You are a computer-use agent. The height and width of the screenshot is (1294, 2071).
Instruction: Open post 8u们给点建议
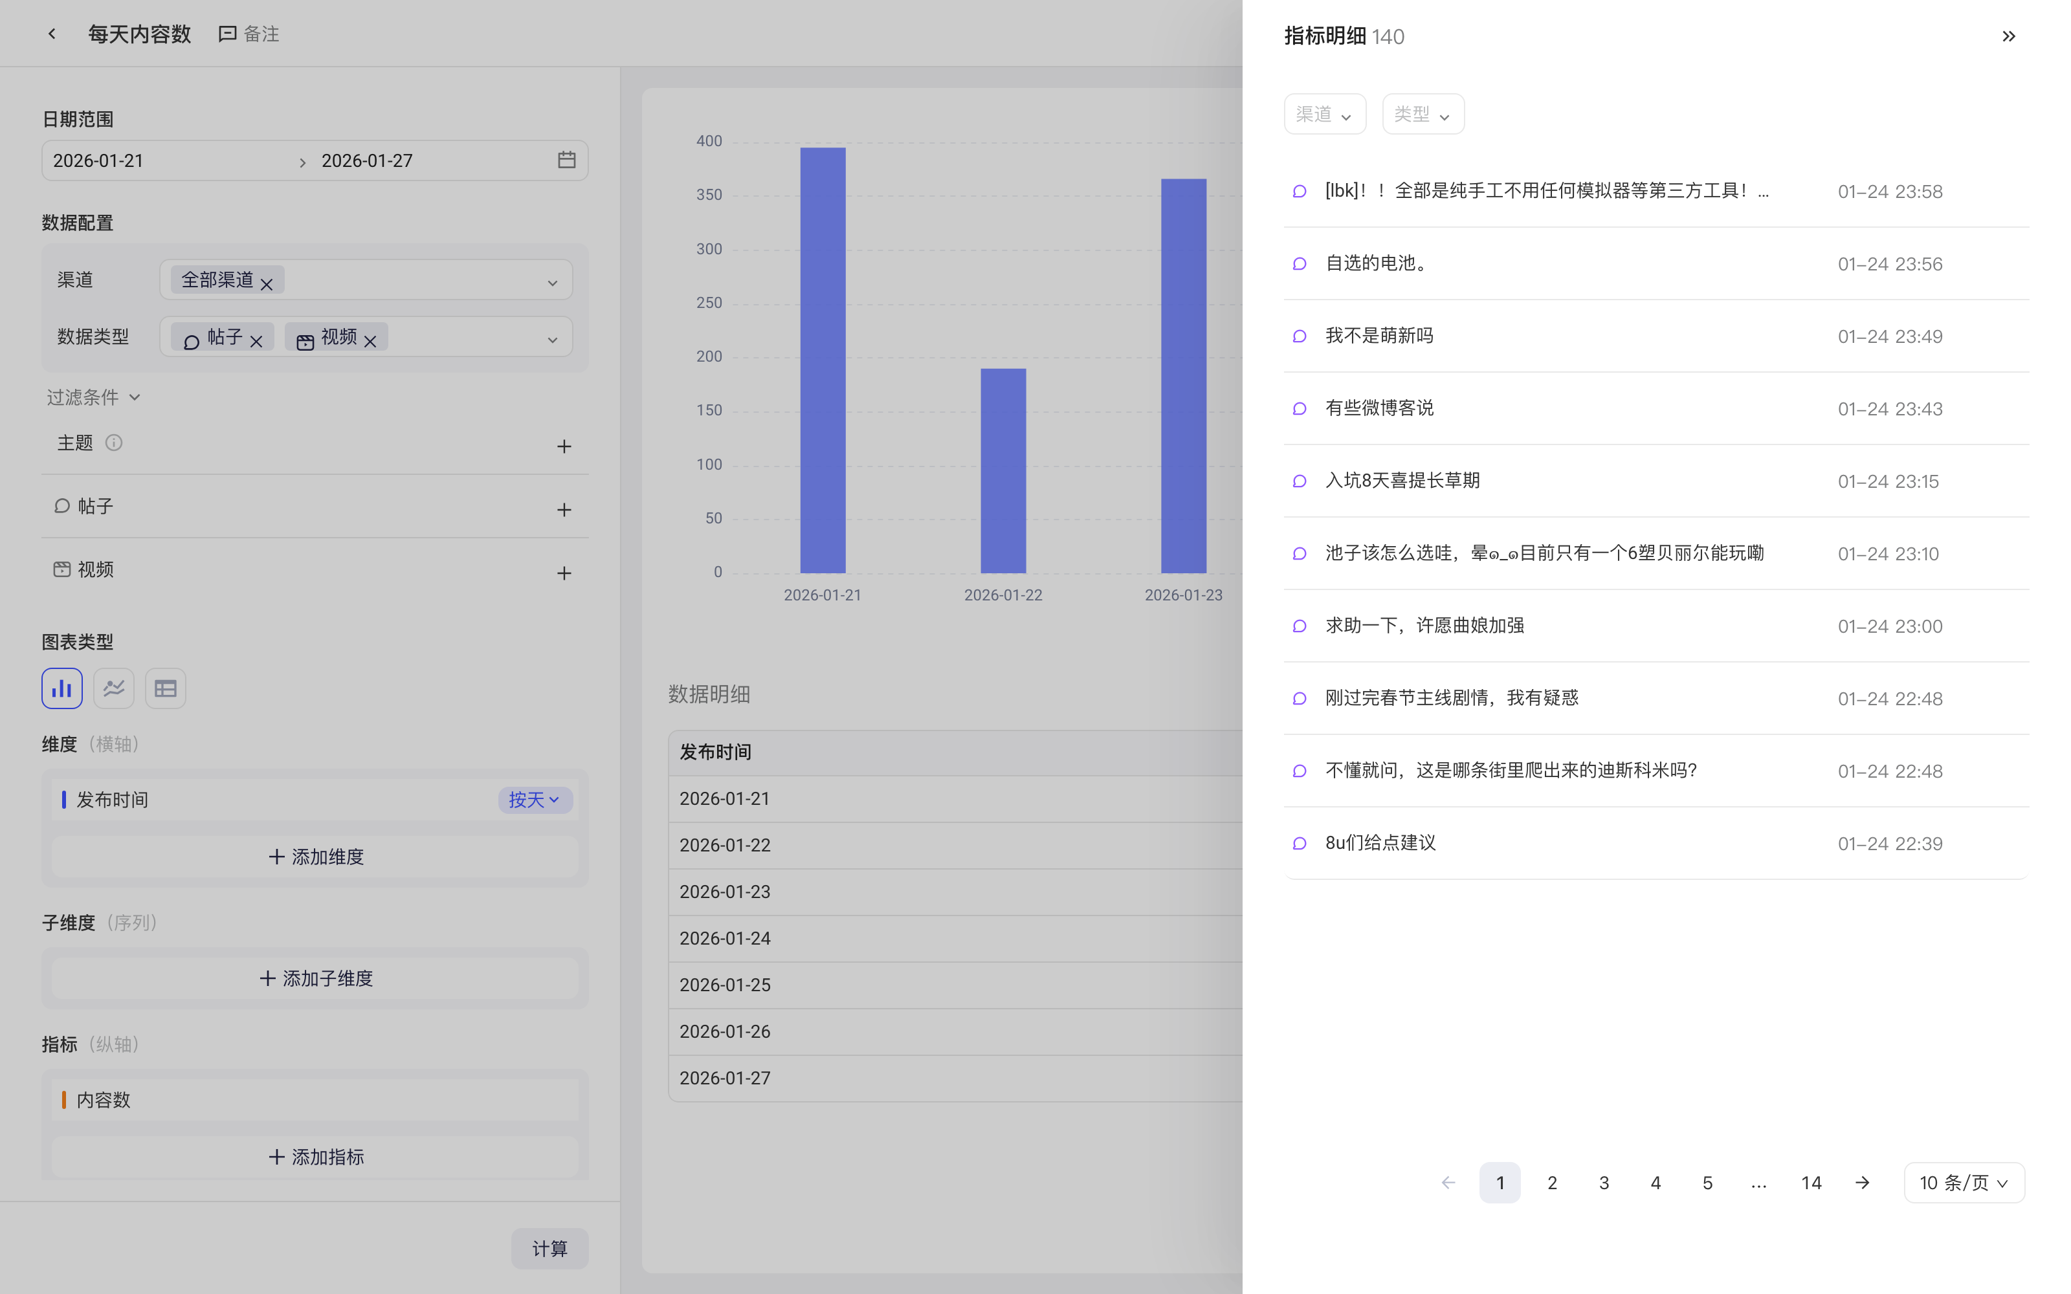[x=1656, y=843]
